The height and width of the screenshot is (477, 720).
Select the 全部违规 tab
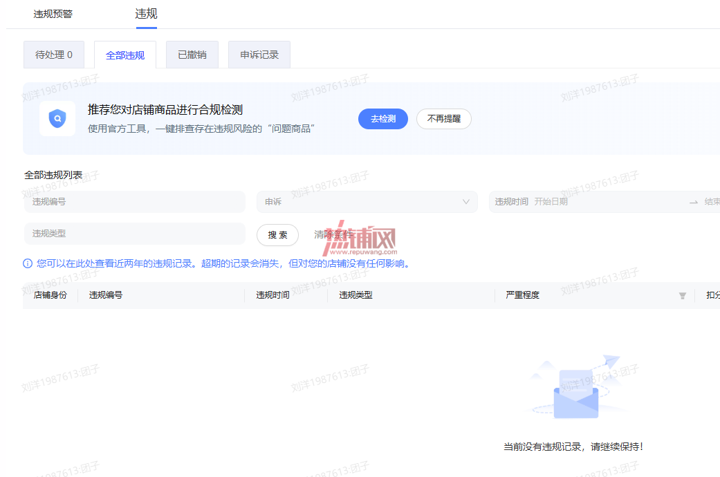pos(125,55)
